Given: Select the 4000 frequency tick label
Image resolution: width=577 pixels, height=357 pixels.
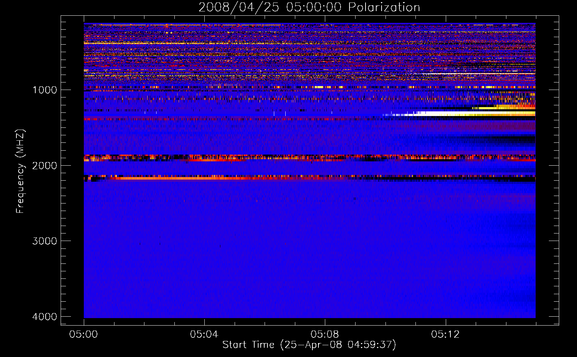Looking at the screenshot, I should coord(45,317).
